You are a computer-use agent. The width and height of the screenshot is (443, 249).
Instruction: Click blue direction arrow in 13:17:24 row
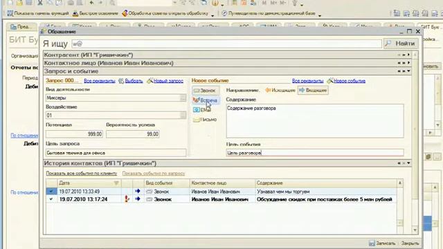pos(138,199)
